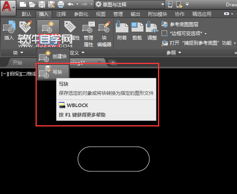Open ribbon display options arrow
This screenshot has height=194, width=237.
(x=232, y=14)
